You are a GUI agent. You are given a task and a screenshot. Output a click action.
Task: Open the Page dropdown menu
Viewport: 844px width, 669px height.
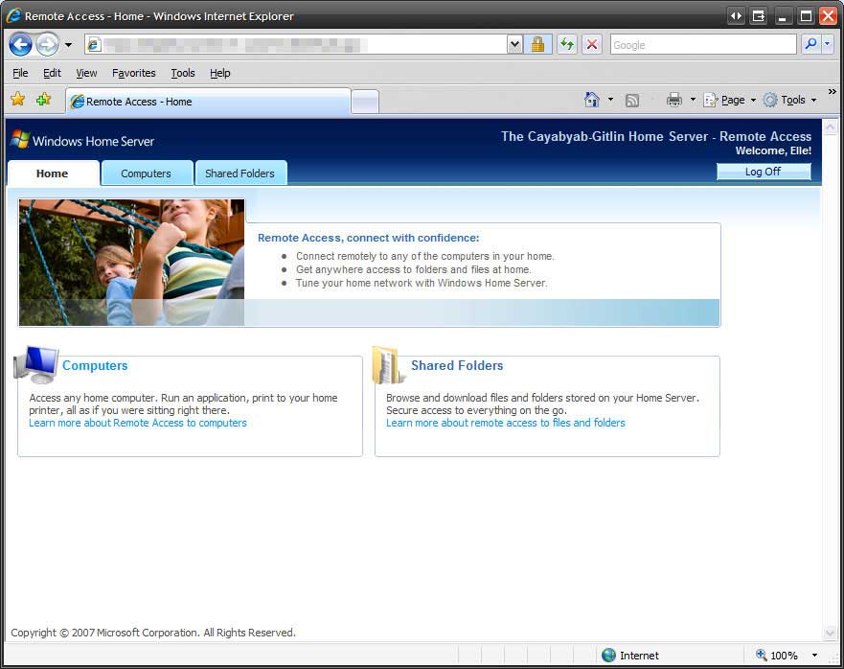[730, 99]
